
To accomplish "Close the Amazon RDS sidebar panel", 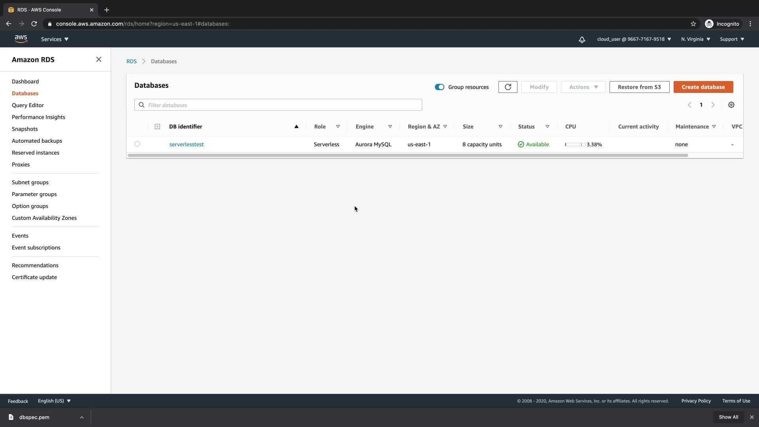I will coord(98,59).
